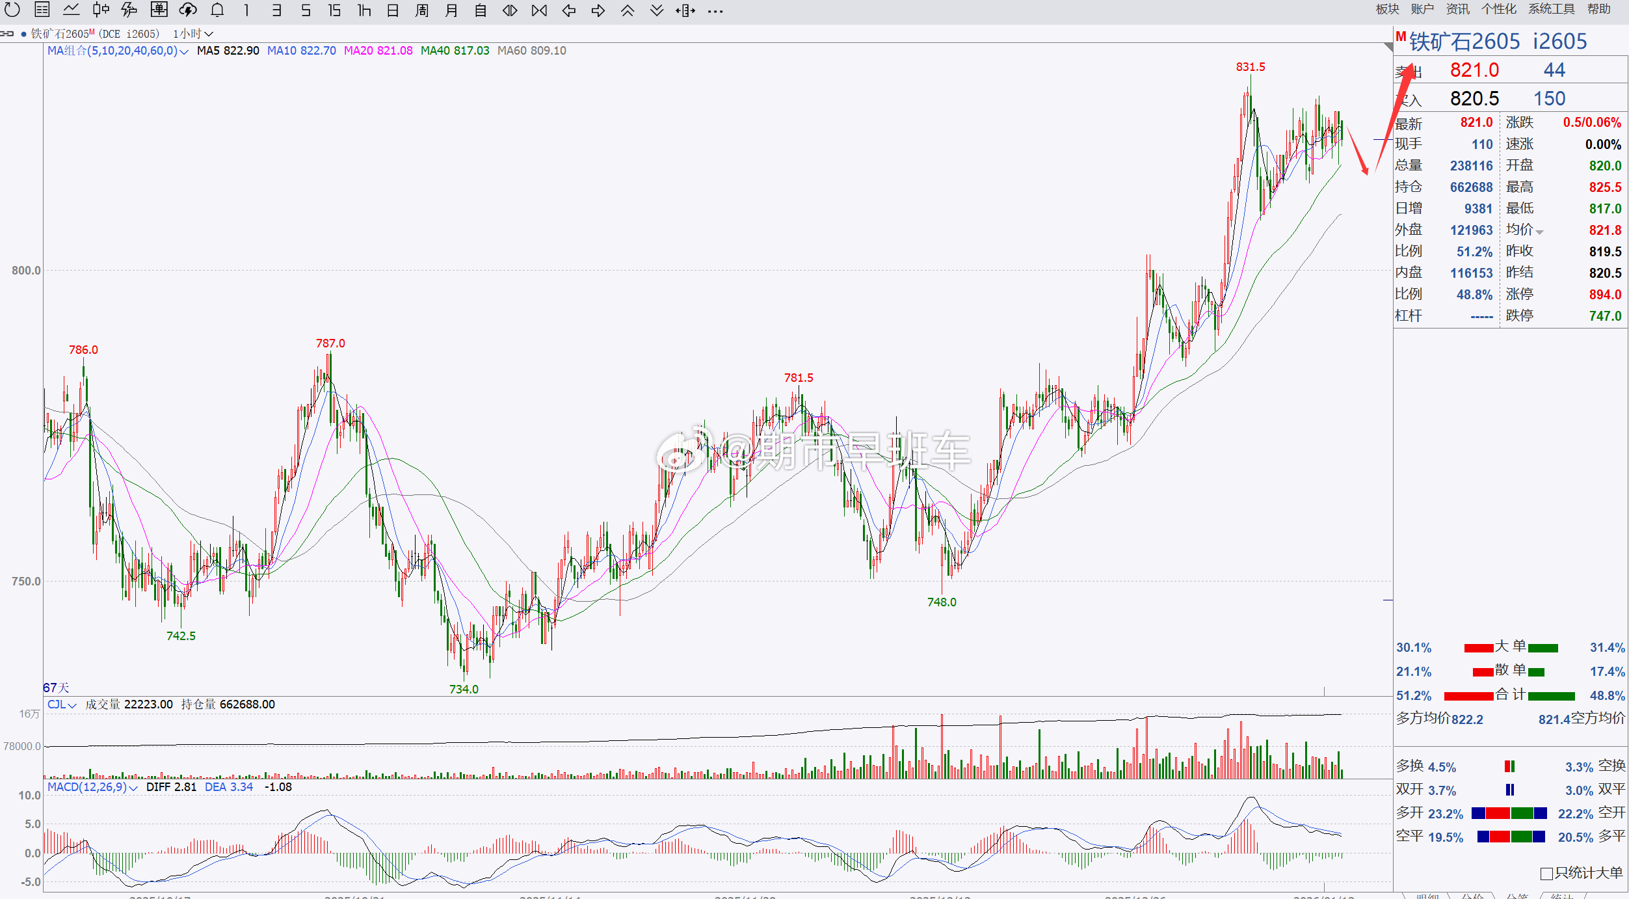This screenshot has width=1629, height=899.
Task: Switch to the time-sharing line chart icon
Action: [71, 10]
